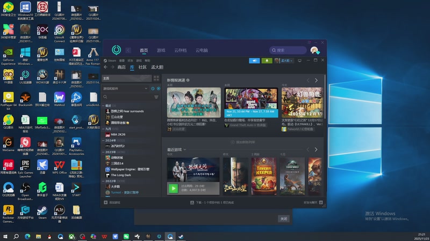Image resolution: width=430 pixels, height=241 pixels.
Task: Advance recent games carousel with right arrow
Action: [x=316, y=149]
